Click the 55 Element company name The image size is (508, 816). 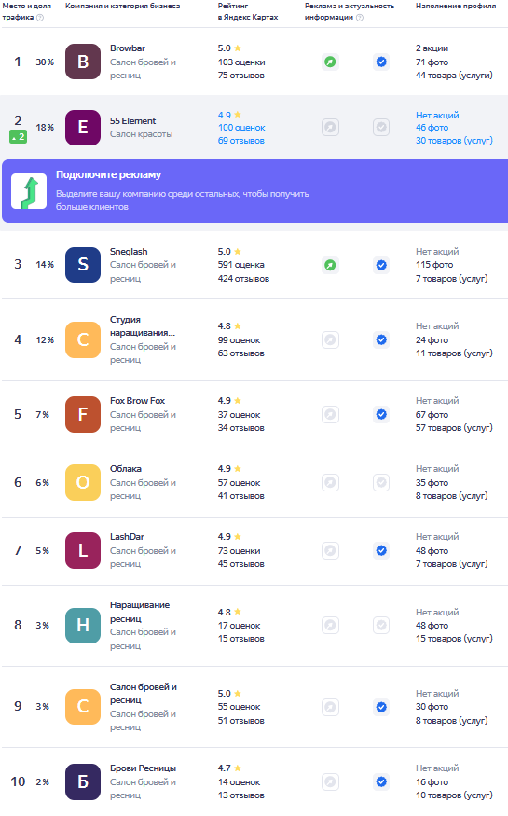132,120
